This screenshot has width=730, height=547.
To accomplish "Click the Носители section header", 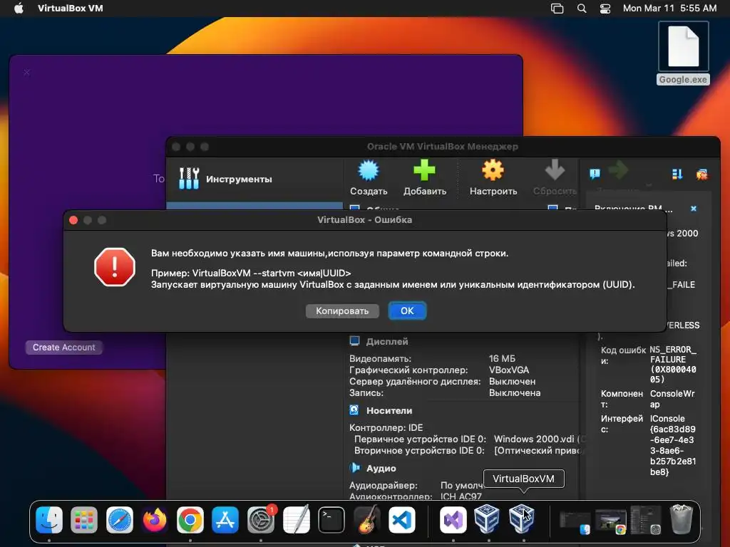I will pos(389,411).
